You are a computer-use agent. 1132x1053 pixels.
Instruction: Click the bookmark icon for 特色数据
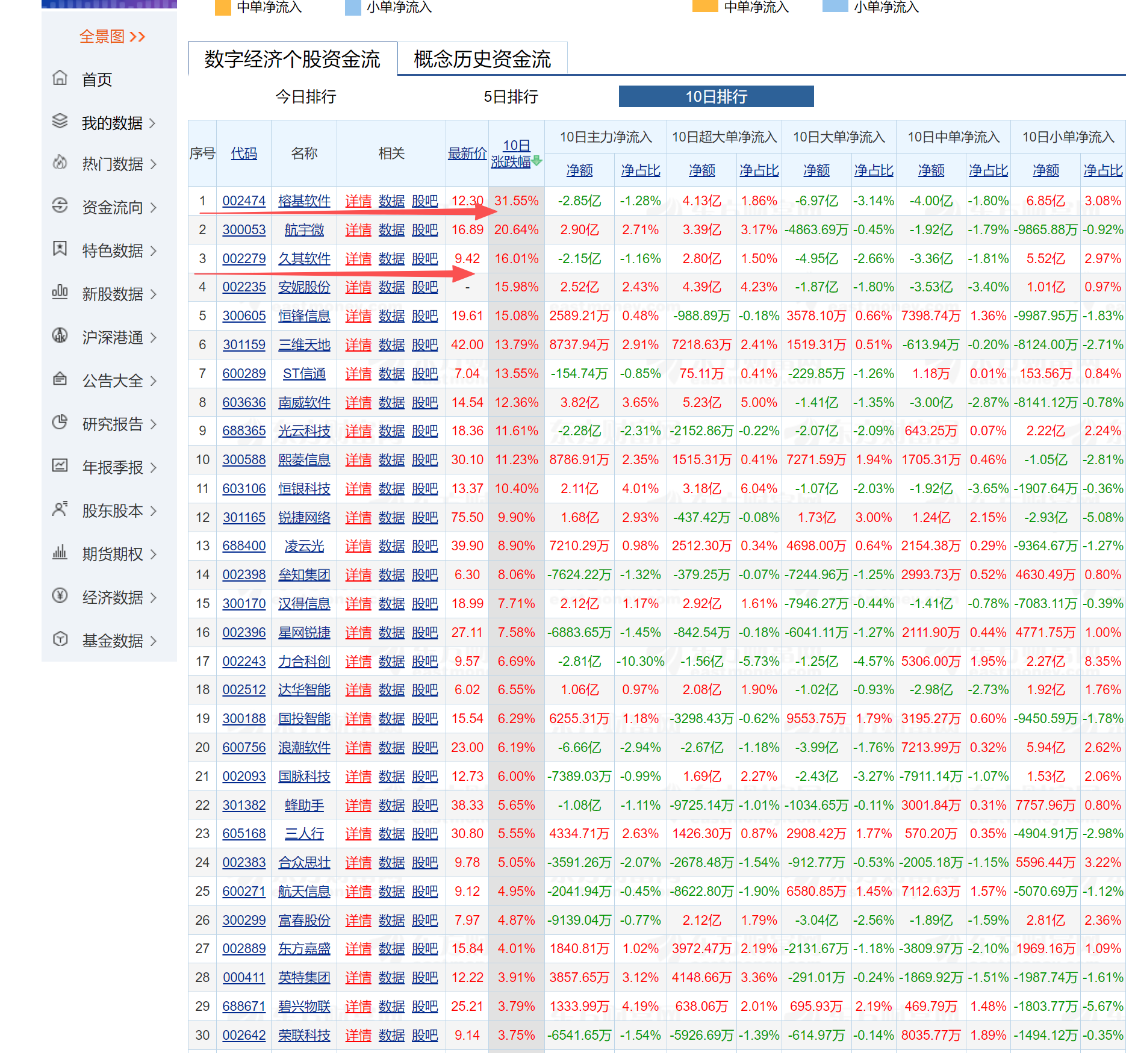(x=60, y=249)
